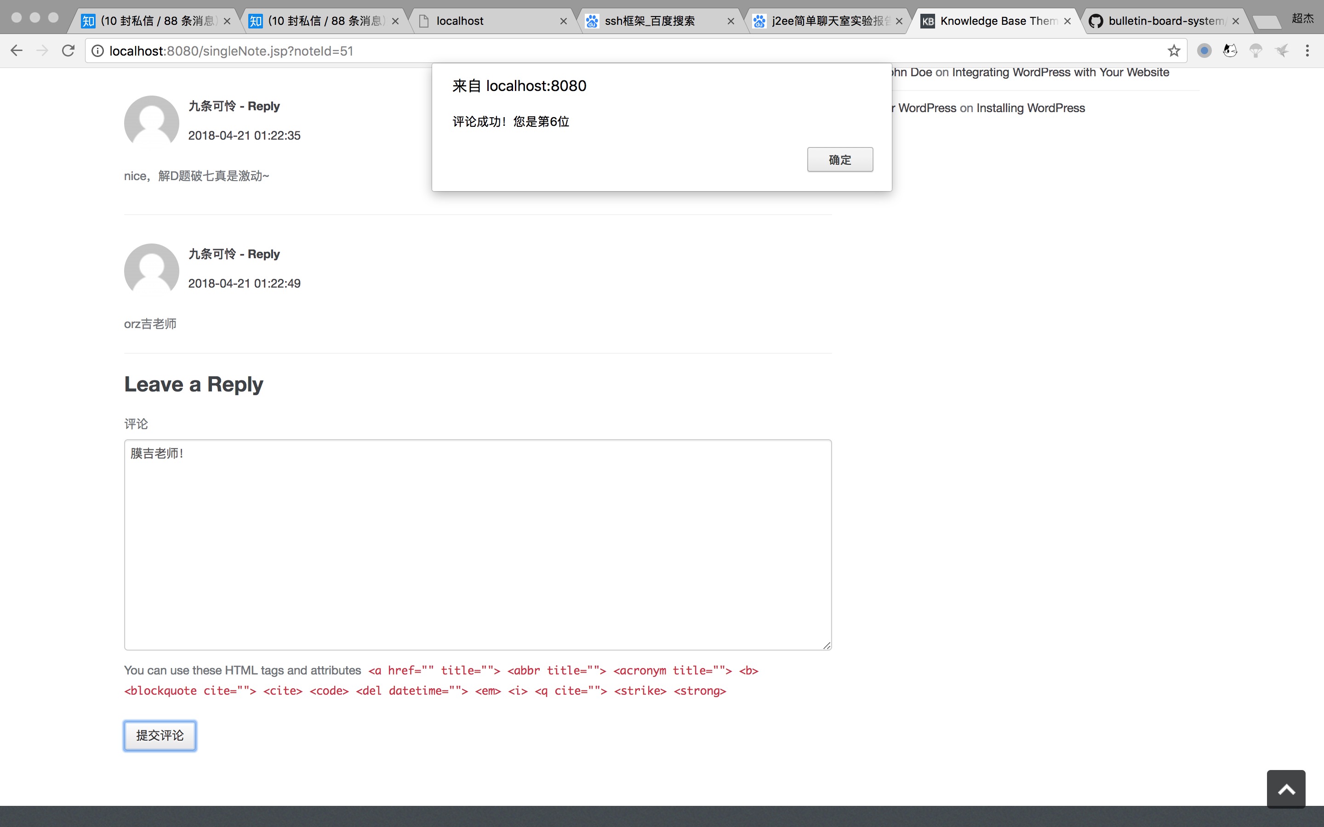Click the scroll-to-top arrow button
The height and width of the screenshot is (827, 1324).
pyautogui.click(x=1286, y=789)
